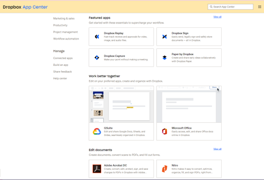Click the Paper by Dropbox icon
264x180 pixels.
point(165,58)
